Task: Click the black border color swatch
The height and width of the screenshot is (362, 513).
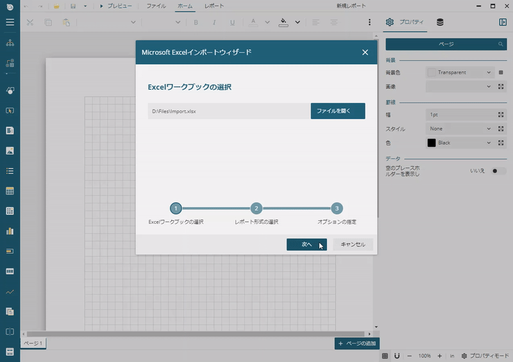Action: (432, 143)
